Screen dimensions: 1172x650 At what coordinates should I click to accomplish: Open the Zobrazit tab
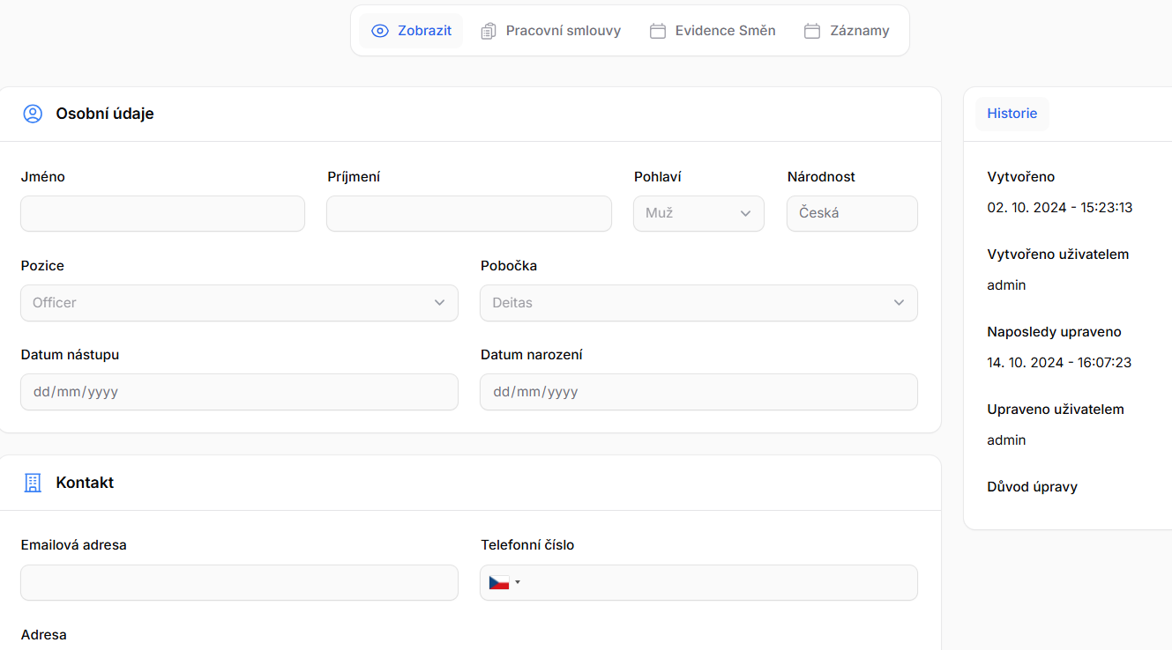(x=411, y=31)
